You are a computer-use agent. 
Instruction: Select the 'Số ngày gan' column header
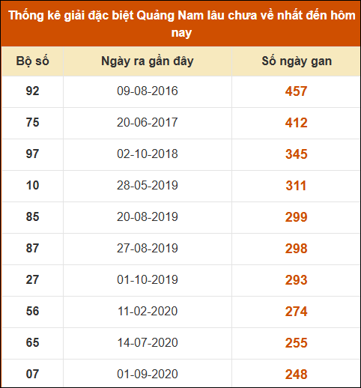tap(297, 61)
